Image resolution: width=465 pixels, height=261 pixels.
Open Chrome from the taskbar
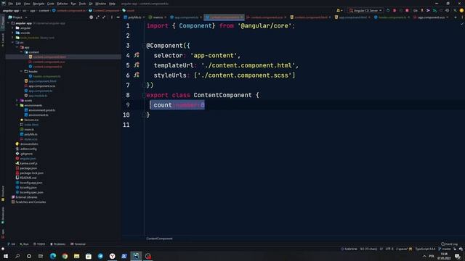pyautogui.click(x=65, y=256)
